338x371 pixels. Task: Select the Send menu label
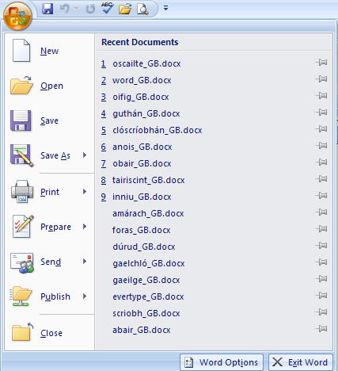51,262
